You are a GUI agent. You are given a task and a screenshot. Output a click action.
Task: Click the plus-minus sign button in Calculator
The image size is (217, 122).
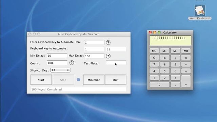pos(164,58)
